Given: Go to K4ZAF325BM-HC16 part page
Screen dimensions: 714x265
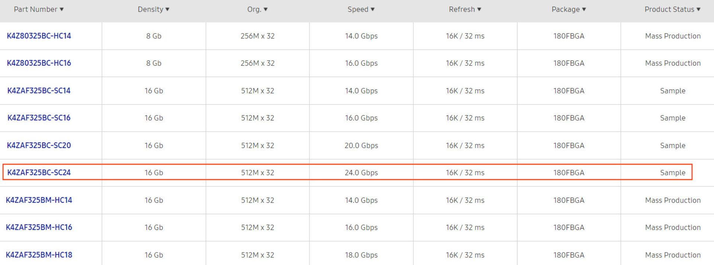Looking at the screenshot, I should coord(39,227).
